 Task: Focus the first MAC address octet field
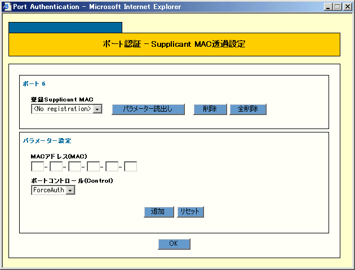tap(37, 166)
